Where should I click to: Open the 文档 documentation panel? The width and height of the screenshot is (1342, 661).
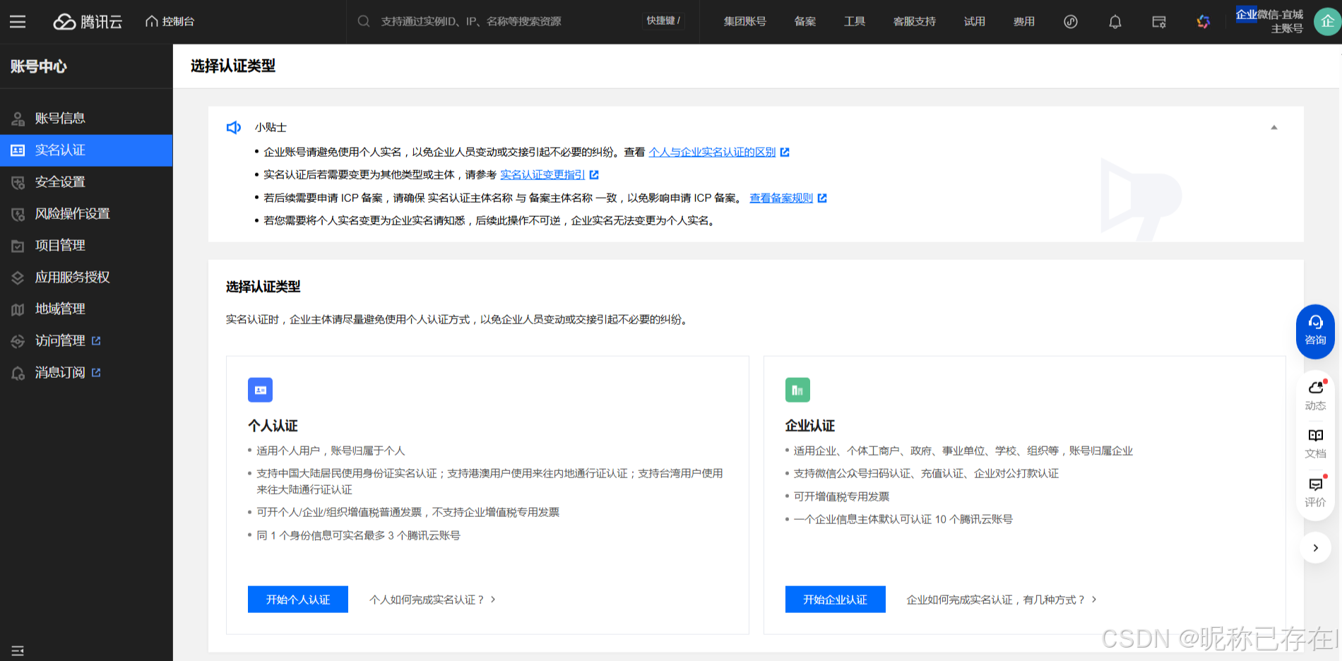pos(1314,442)
